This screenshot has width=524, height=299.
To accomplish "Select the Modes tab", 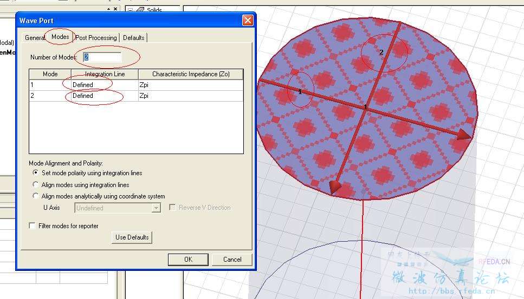I will coord(60,37).
